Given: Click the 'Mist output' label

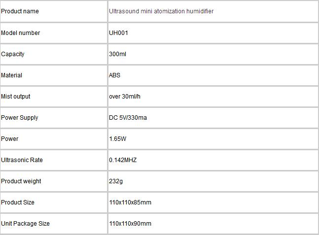Looking at the screenshot, I should click(15, 97).
